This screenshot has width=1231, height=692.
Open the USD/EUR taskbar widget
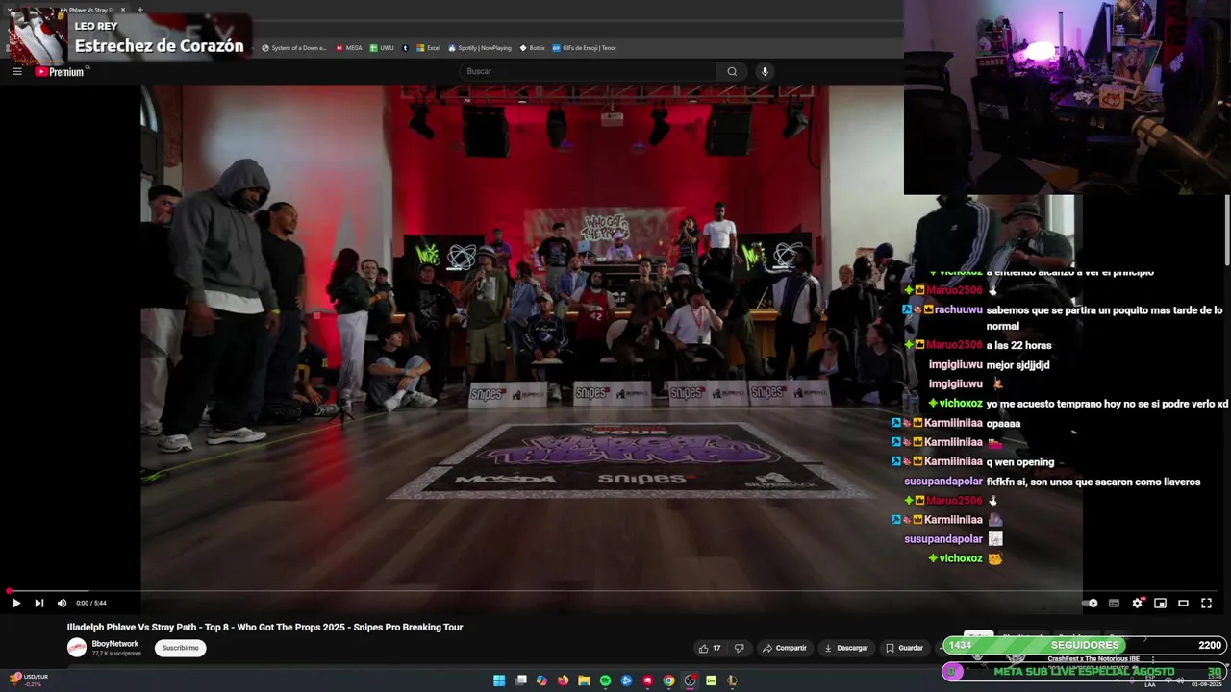pyautogui.click(x=27, y=679)
